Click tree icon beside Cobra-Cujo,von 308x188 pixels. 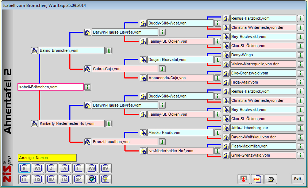click(x=88, y=69)
